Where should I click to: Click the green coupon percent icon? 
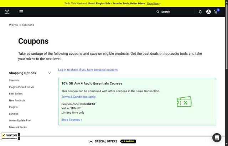coord(184,102)
